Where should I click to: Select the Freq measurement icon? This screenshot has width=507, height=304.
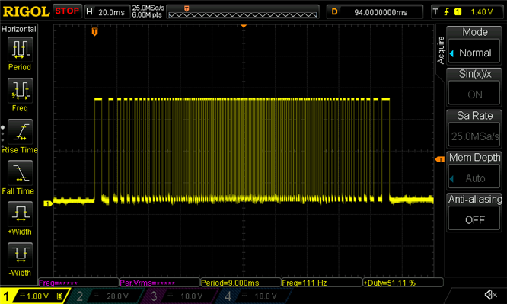click(20, 90)
